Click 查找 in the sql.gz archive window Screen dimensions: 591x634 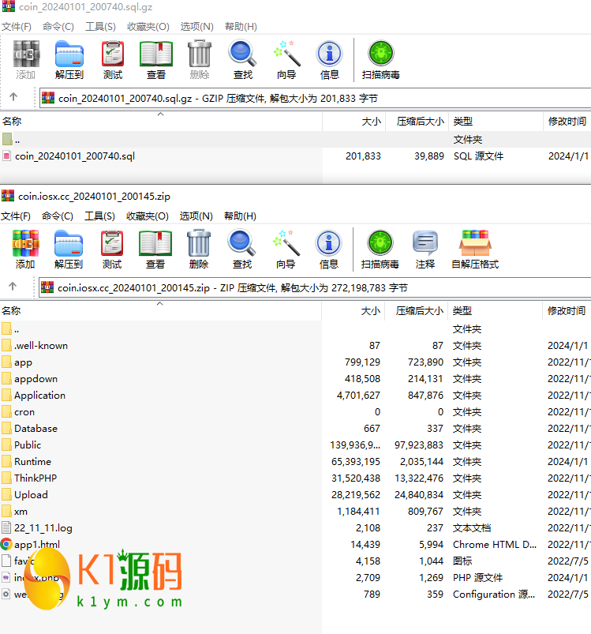pyautogui.click(x=242, y=60)
